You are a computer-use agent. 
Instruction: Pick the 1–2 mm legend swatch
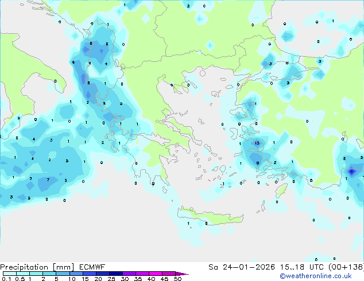(x=36, y=274)
